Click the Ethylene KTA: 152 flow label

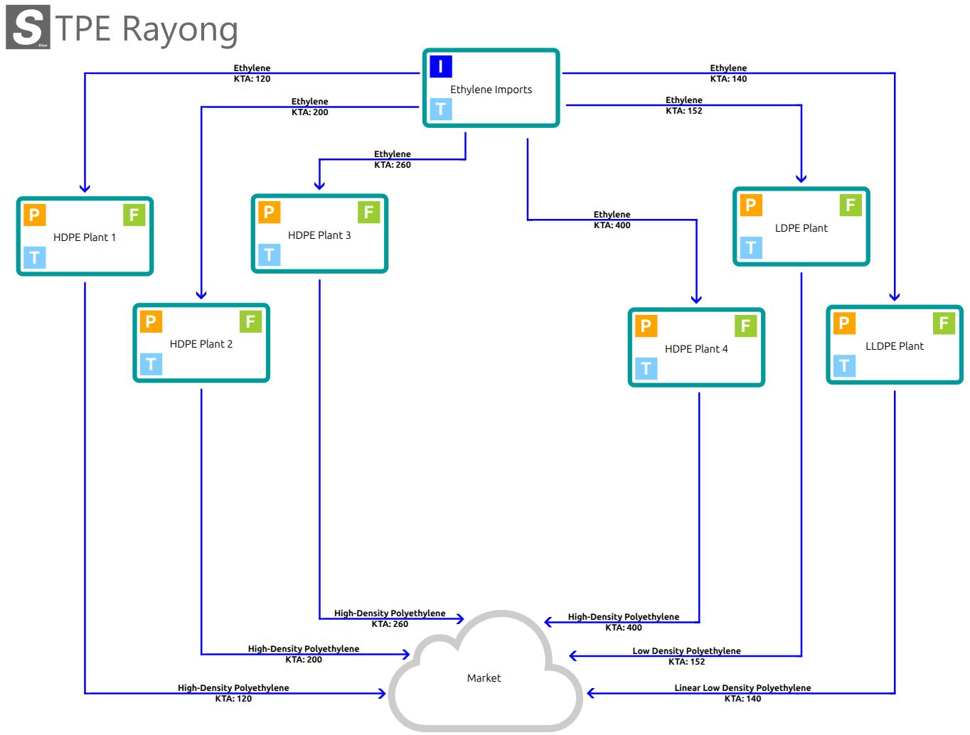click(x=684, y=105)
